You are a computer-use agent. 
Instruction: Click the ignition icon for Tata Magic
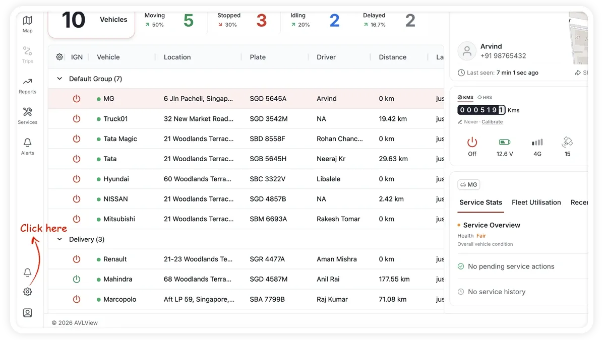tap(77, 139)
